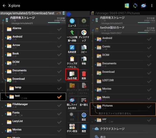Click the 移動 move button
This screenshot has height=138, width=156.
point(84,61)
